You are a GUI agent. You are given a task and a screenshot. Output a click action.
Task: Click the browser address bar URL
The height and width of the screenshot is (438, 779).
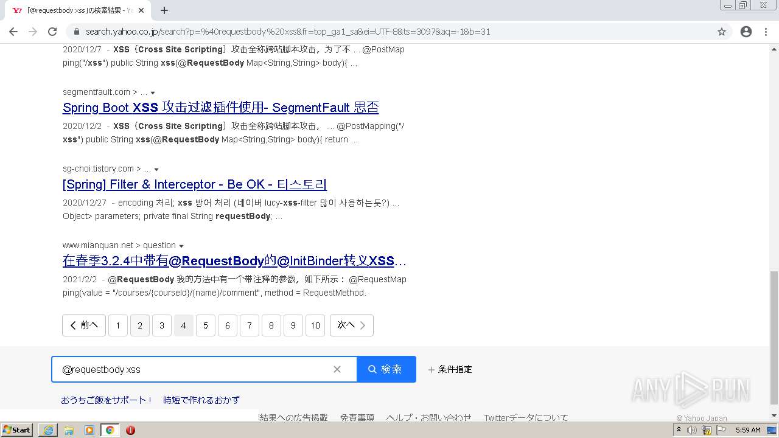tap(288, 32)
